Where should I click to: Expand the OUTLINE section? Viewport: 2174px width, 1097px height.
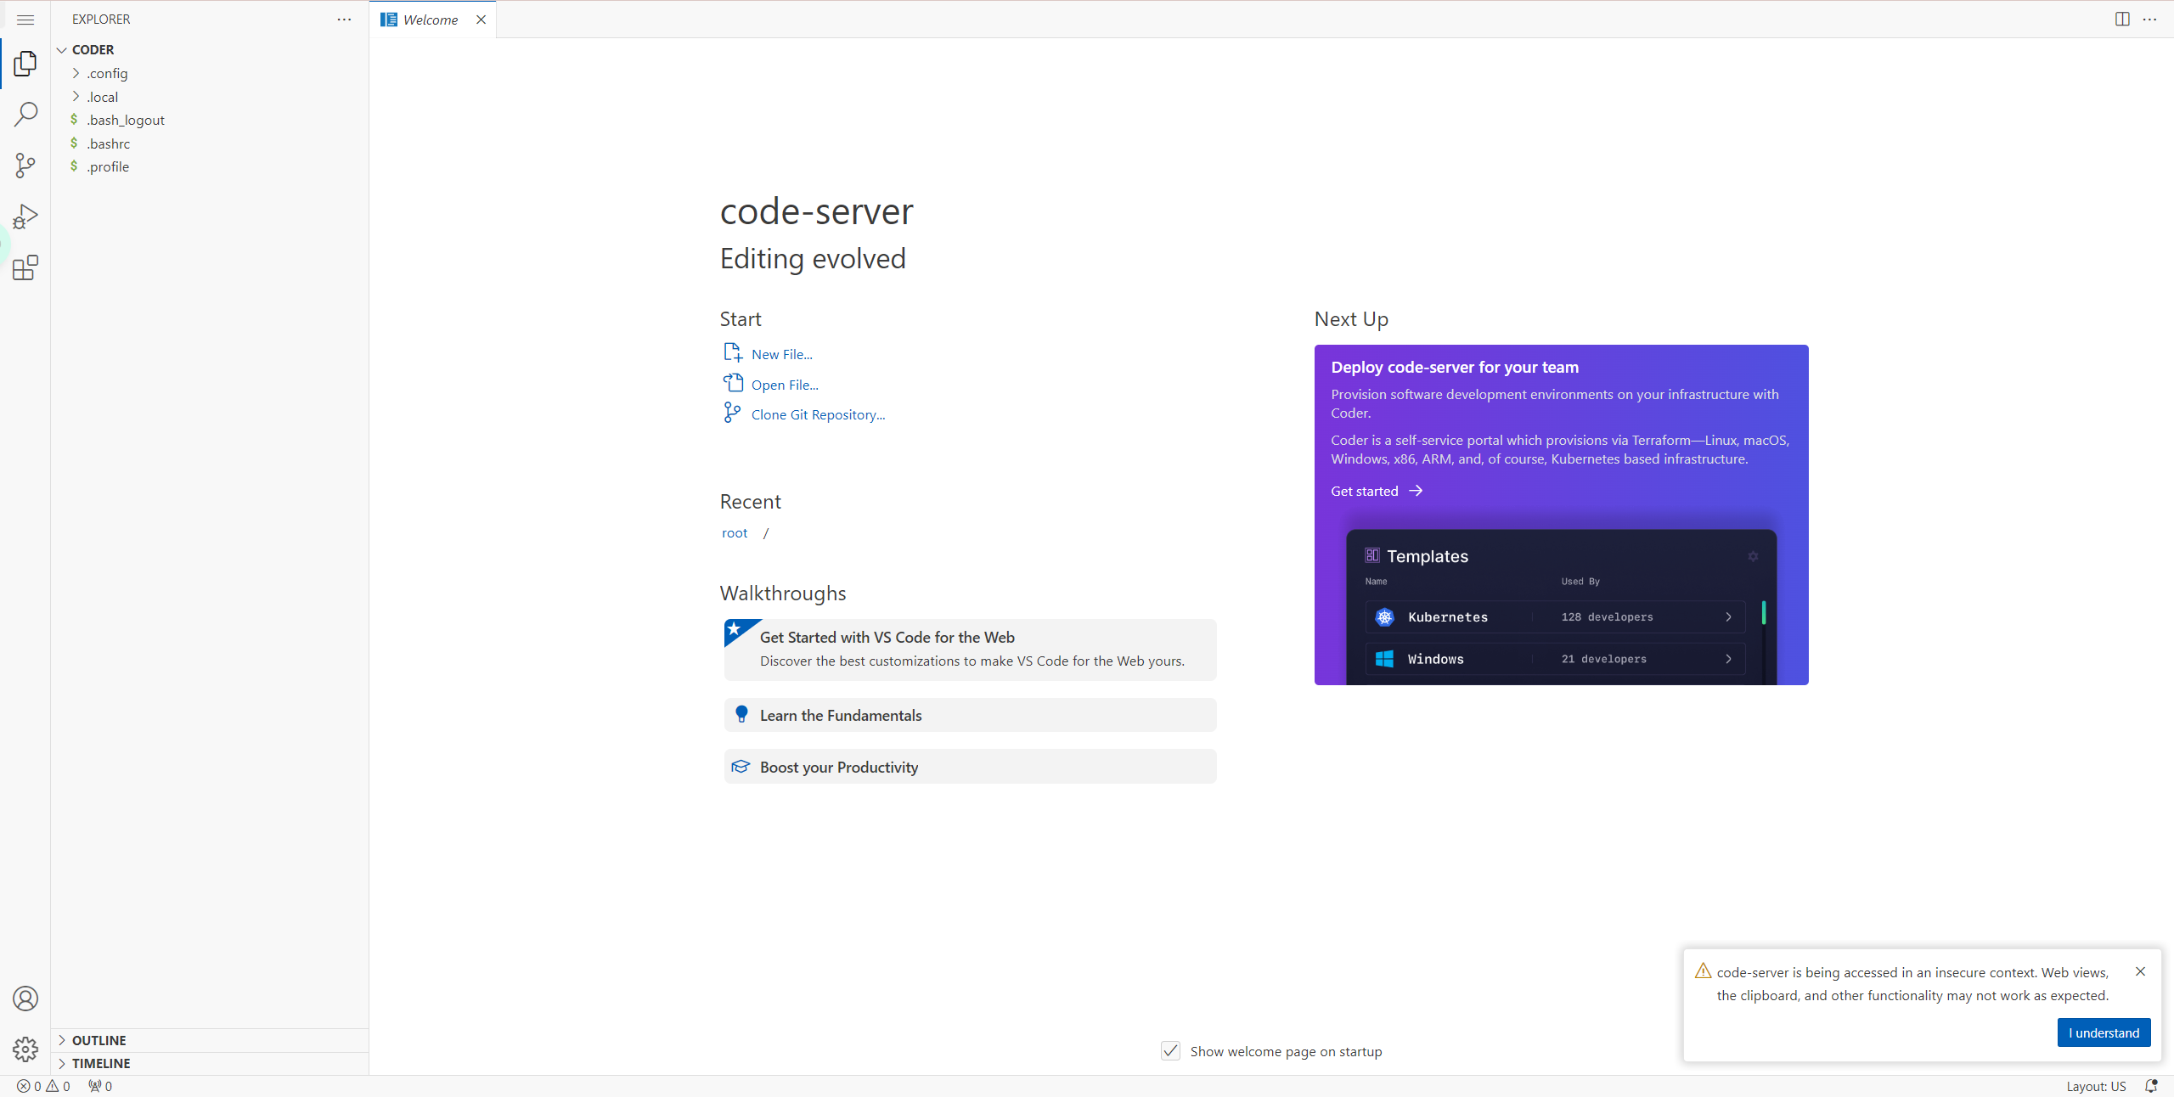99,1040
